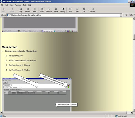Expand the arrow next to the Edit button
Image resolution: width=135 pixels, height=118 pixels.
88,10
